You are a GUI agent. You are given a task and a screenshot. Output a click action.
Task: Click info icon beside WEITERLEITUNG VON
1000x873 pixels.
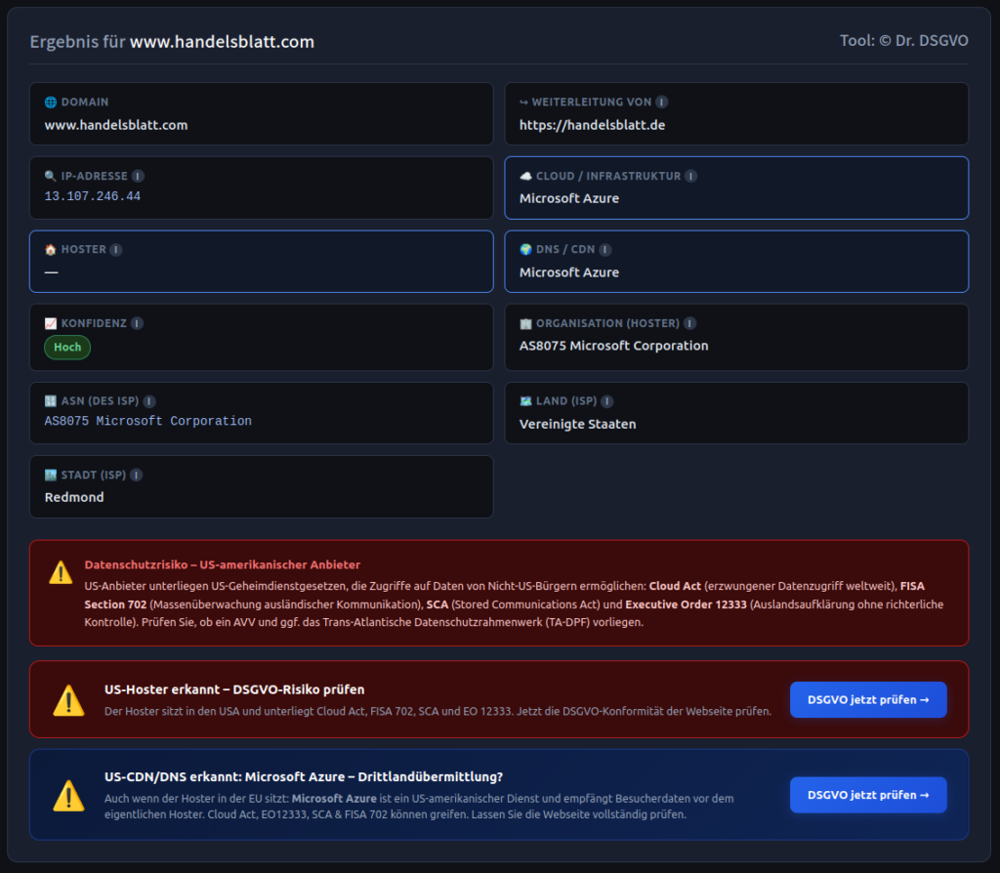661,102
